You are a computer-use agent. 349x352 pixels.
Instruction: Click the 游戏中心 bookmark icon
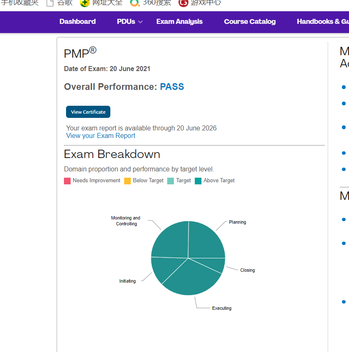pos(183,3)
